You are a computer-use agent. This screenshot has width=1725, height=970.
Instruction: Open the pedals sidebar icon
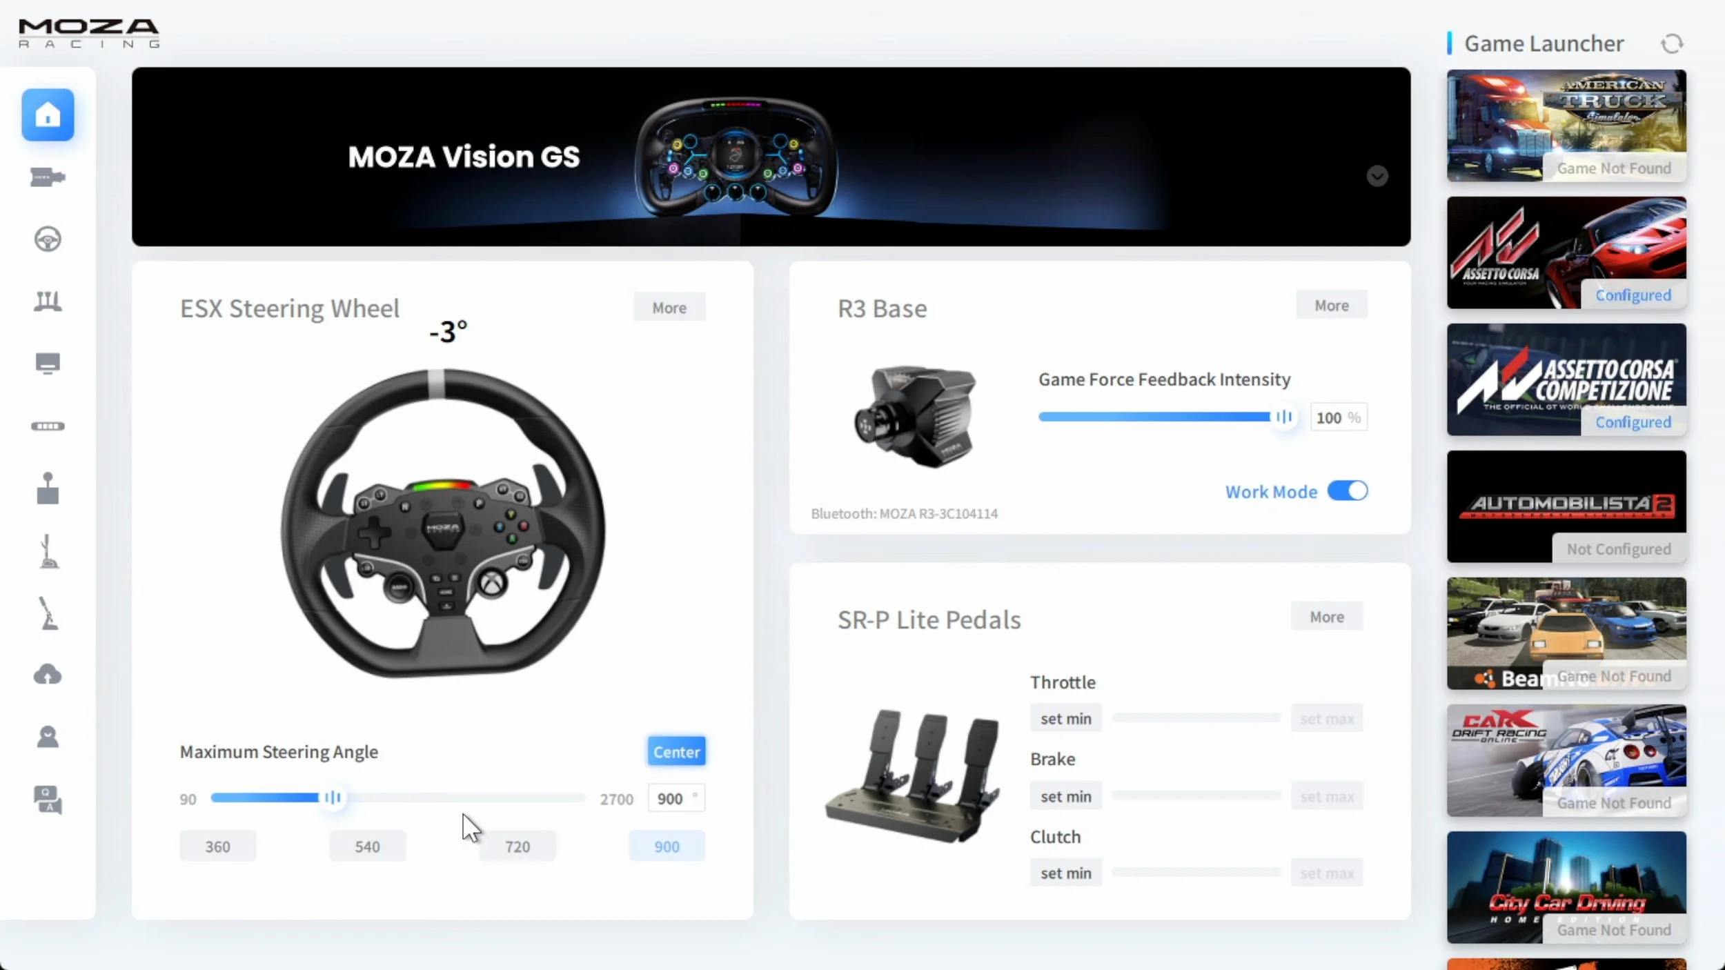(48, 301)
